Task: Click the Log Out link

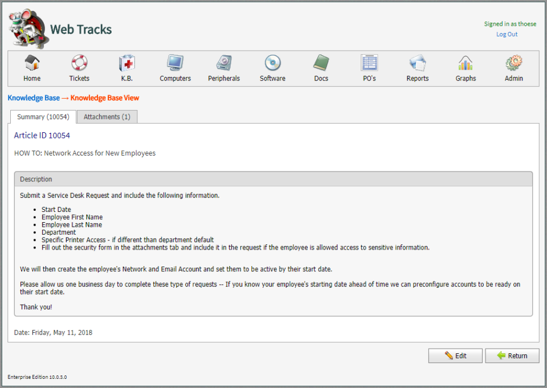Action: pos(507,34)
